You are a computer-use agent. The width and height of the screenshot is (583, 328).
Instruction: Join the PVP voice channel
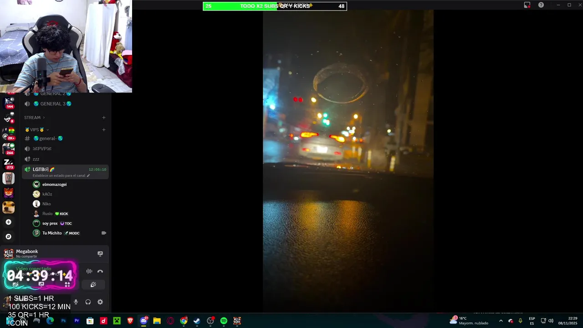point(65,149)
